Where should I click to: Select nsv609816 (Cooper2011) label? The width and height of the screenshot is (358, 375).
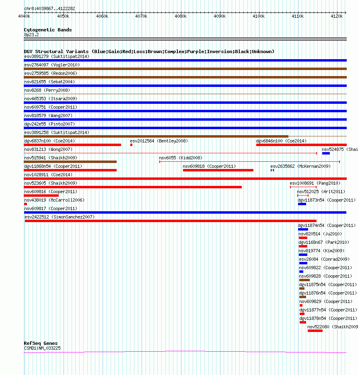click(x=51, y=192)
